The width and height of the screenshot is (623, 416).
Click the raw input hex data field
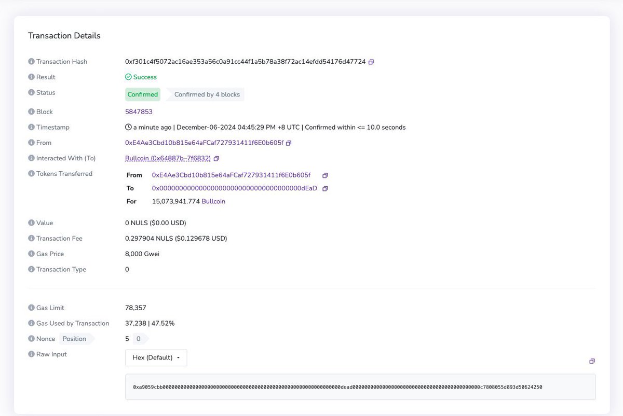click(360, 387)
